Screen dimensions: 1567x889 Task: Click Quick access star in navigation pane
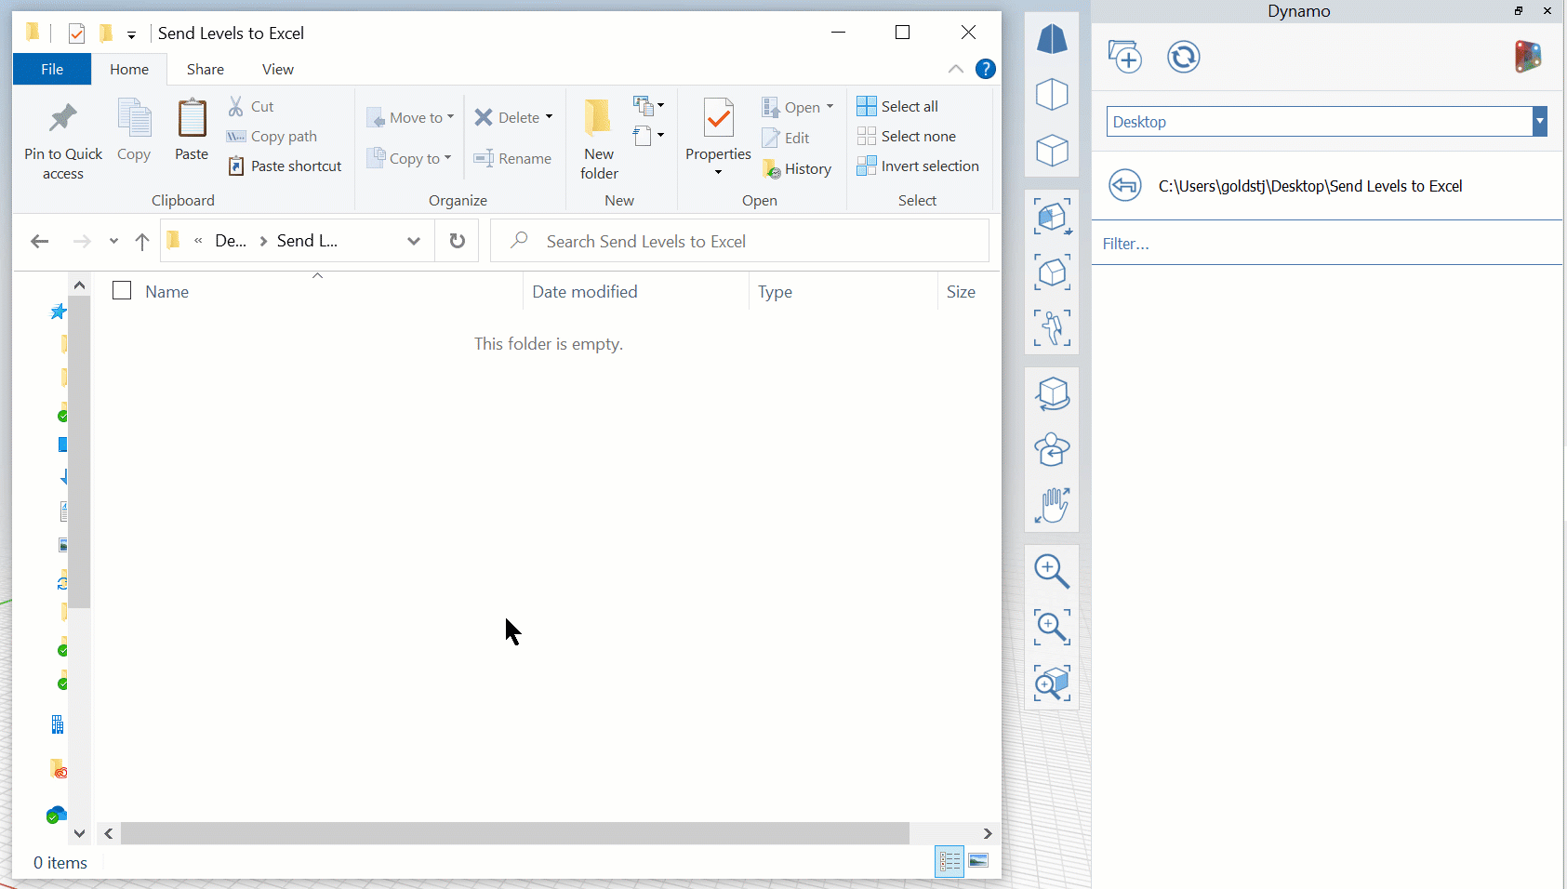[59, 312]
